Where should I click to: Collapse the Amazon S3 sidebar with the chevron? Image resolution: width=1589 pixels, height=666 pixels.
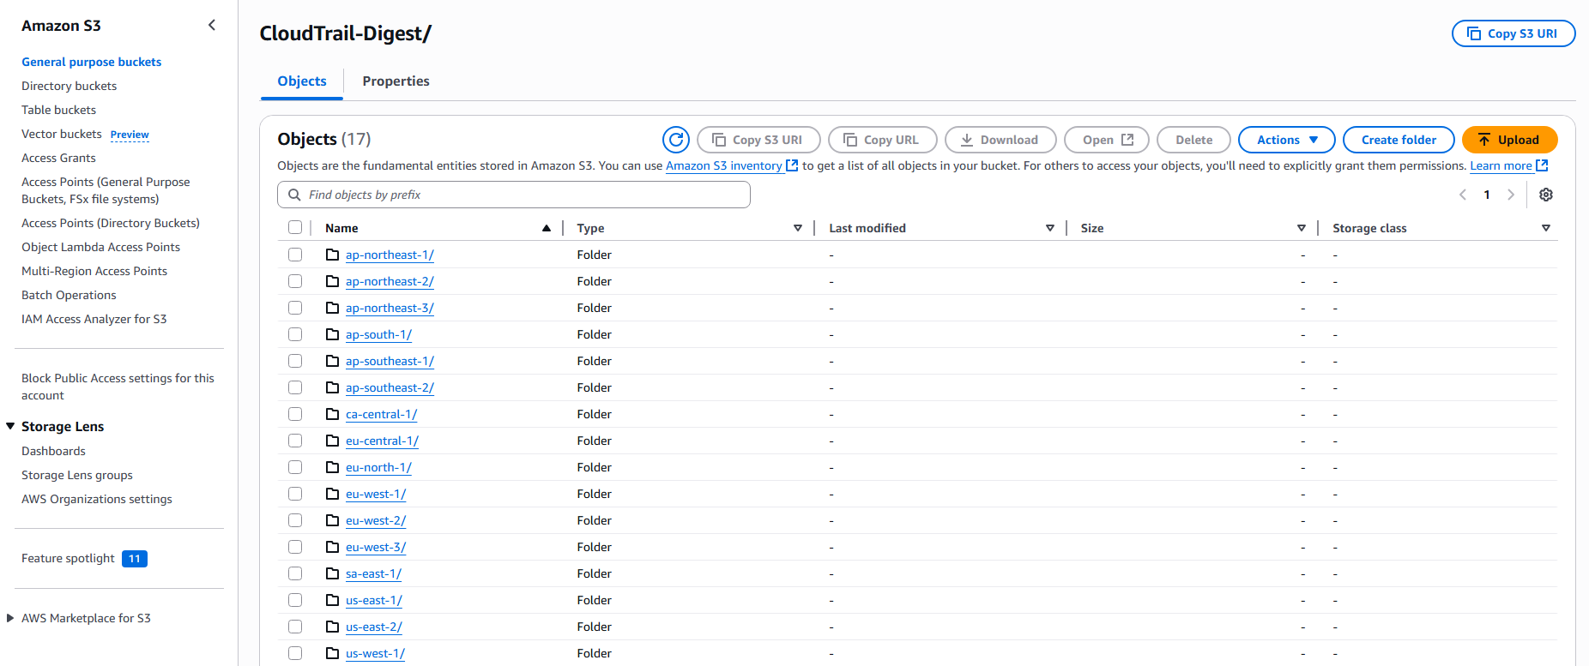click(212, 26)
